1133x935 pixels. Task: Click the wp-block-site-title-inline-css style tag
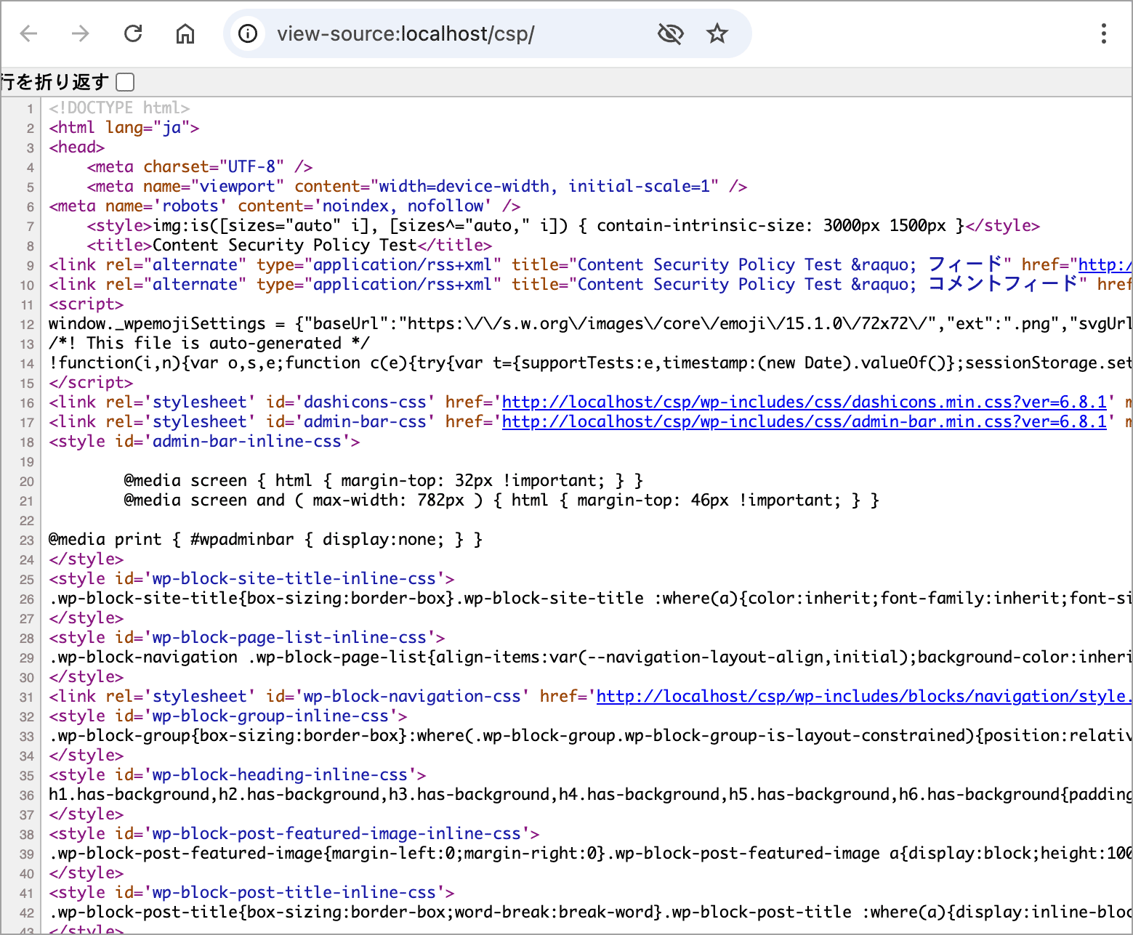[251, 579]
